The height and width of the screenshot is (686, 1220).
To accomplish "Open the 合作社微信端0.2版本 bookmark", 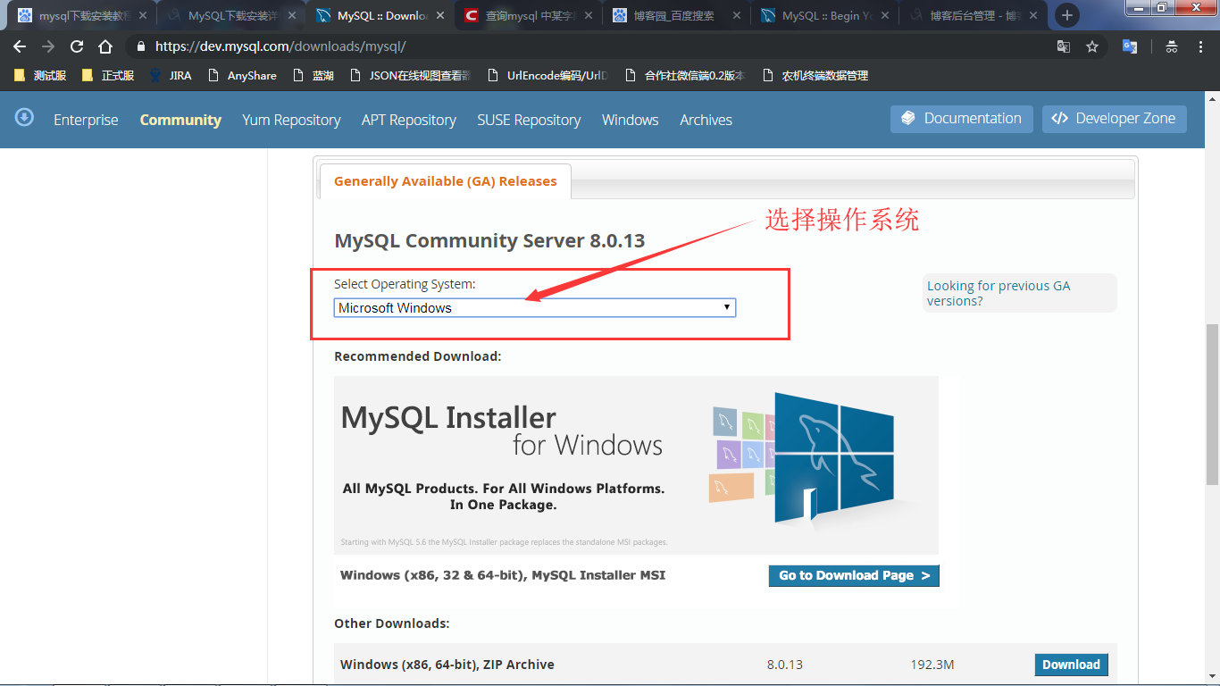I will tap(686, 76).
